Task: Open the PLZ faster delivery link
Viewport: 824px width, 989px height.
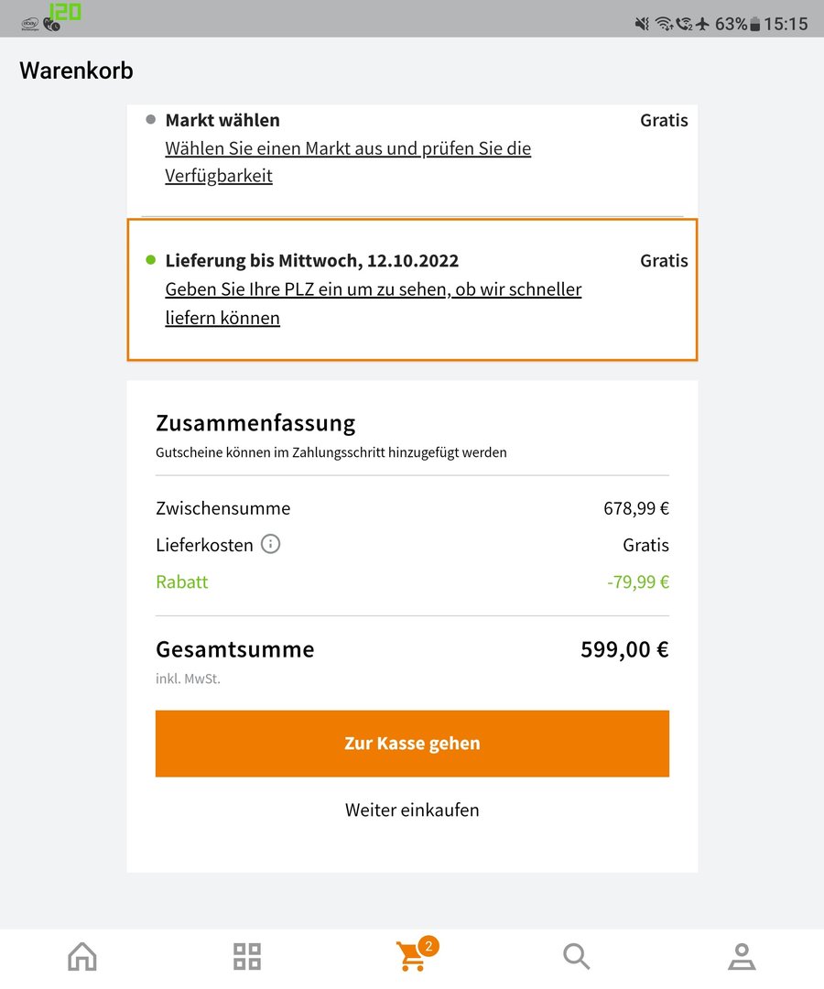Action: point(373,304)
